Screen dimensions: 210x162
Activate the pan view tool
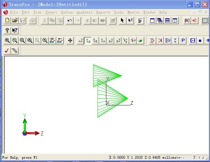[70, 41]
